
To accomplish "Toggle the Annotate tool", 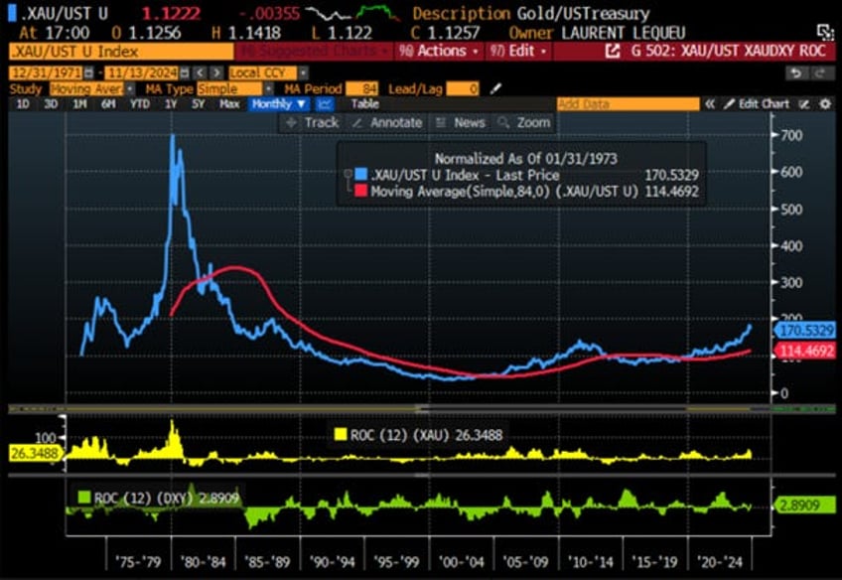I will [387, 122].
